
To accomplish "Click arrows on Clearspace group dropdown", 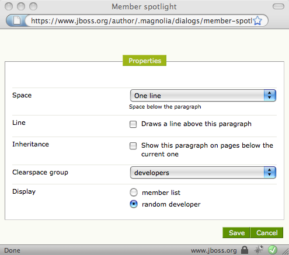I will [x=270, y=173].
